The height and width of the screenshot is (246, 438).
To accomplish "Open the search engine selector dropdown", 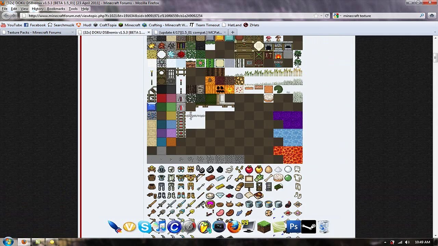I will (337, 16).
